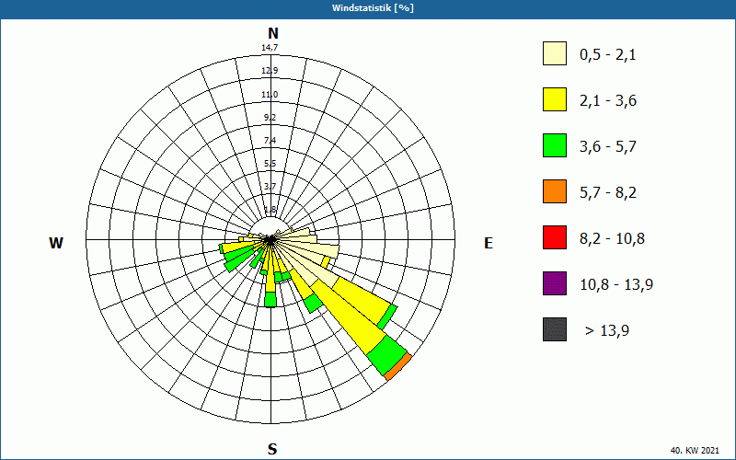This screenshot has width=736, height=460.
Task: Click the '40. KW 2021' week label
Action: (695, 450)
